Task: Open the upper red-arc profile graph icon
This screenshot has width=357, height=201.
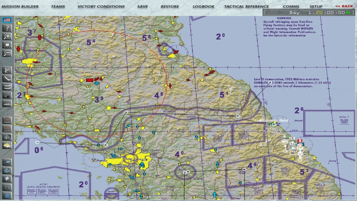Action: [7, 120]
